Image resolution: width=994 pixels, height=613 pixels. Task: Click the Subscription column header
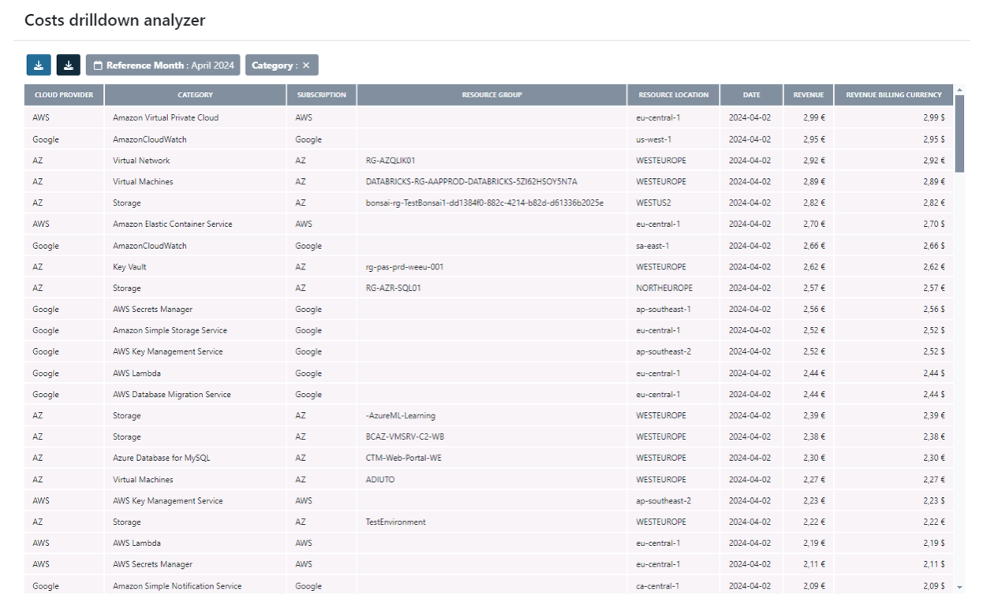[x=321, y=95]
